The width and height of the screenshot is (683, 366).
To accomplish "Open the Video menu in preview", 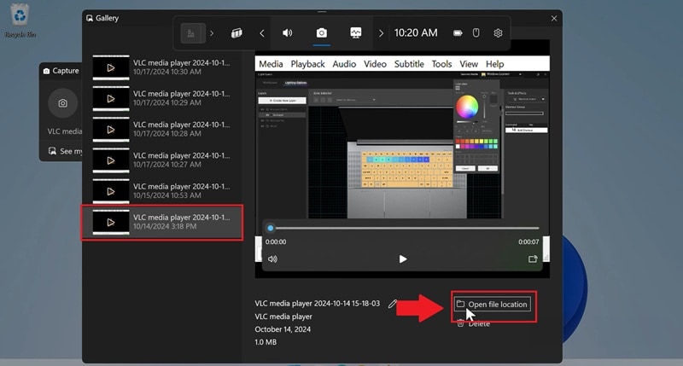I will coord(375,64).
